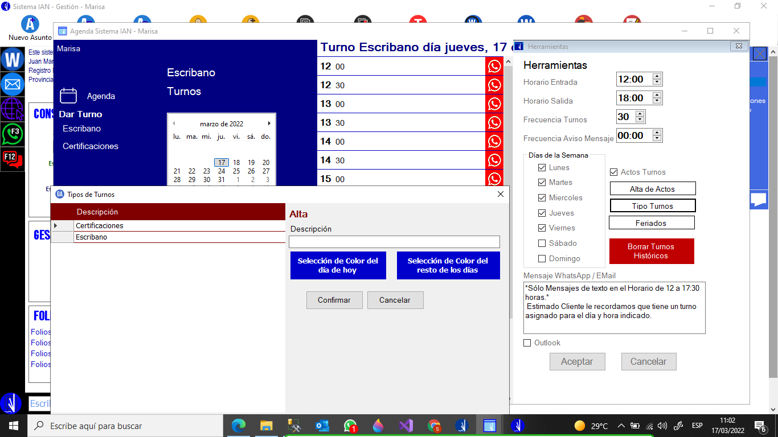Click the F12 chat sidebar icon

coord(13,158)
